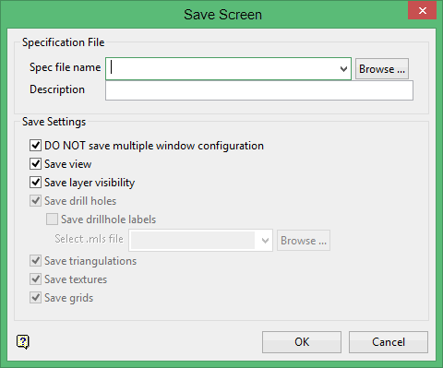The image size is (443, 368).
Task: Enable Save drillhole labels checkbox
Action: 52,220
